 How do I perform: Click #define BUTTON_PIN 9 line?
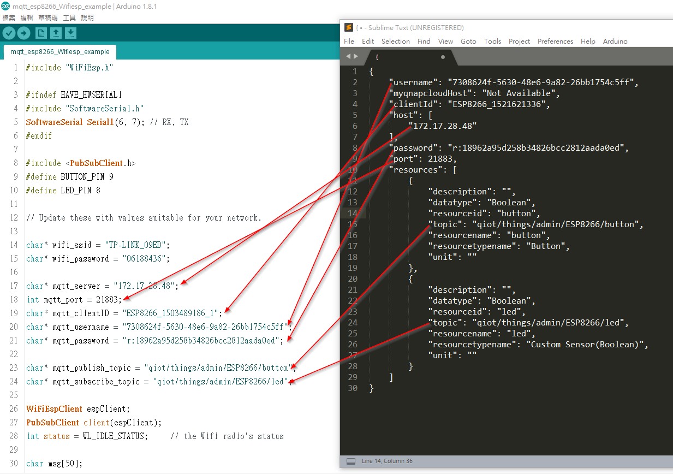coord(69,177)
